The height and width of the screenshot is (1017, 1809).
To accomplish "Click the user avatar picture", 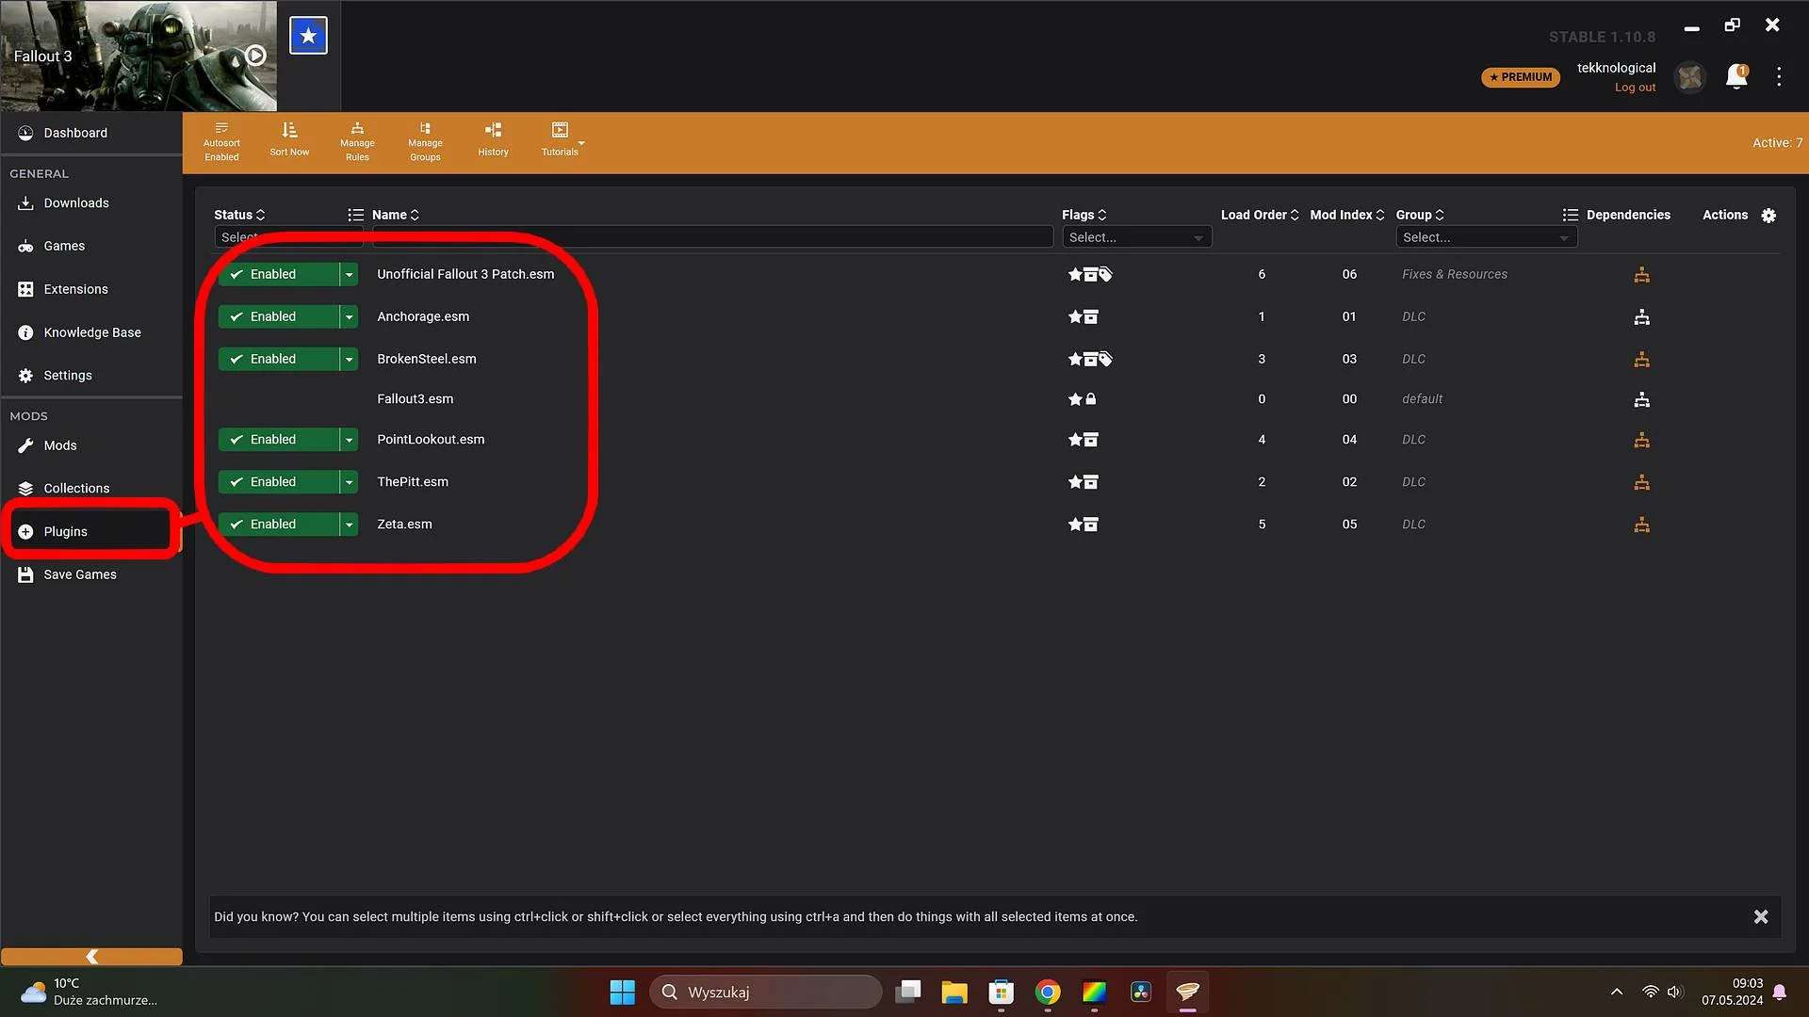I will [x=1690, y=77].
